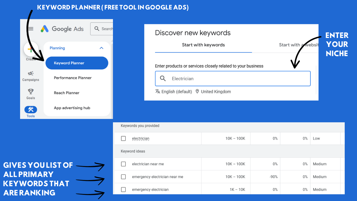Click the Low competition value

[316, 138]
